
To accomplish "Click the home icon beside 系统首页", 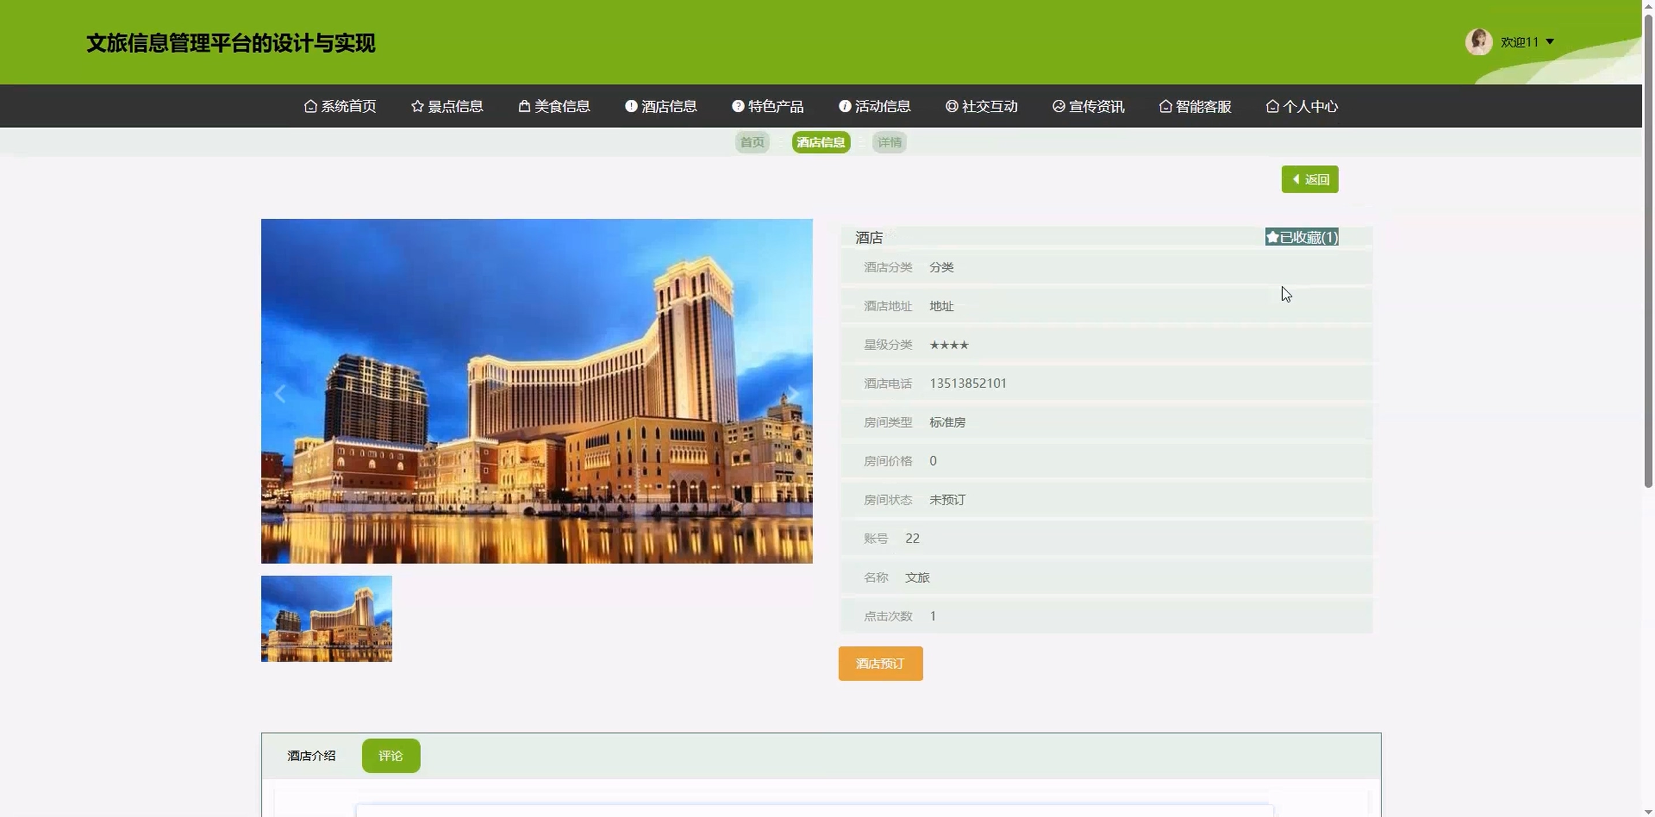I will (310, 106).
